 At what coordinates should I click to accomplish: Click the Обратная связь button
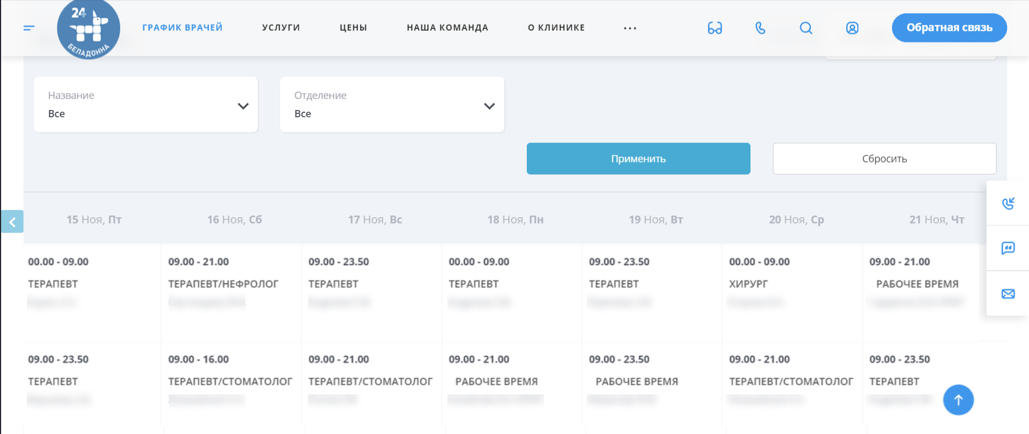949,28
